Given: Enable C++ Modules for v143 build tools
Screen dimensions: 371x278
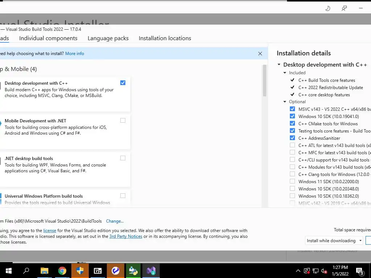Looking at the screenshot, I should click(x=292, y=167).
